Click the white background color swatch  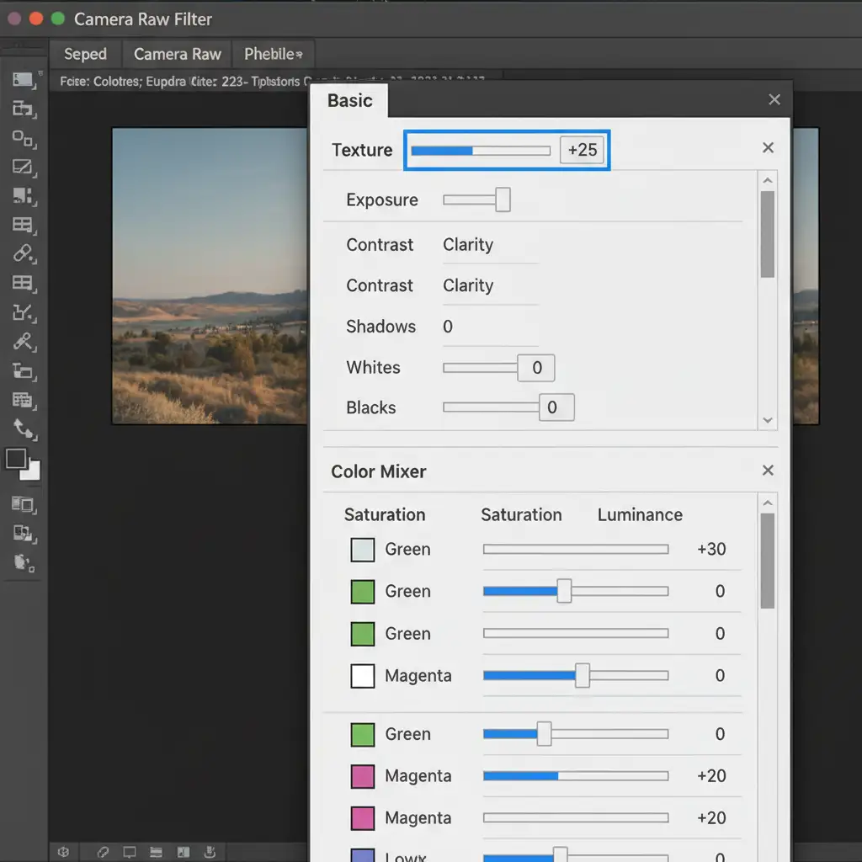(32, 471)
